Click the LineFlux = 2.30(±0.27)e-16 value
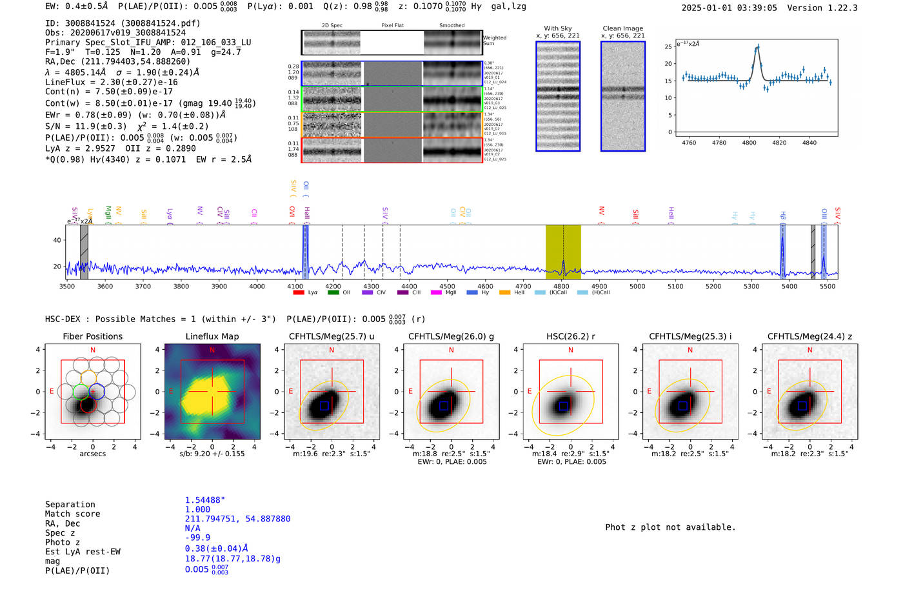 click(x=112, y=83)
